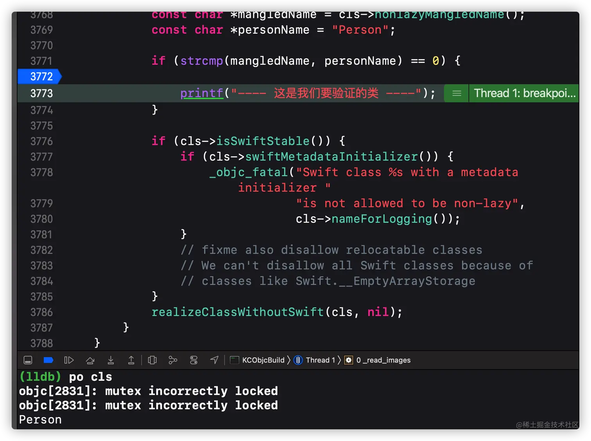This screenshot has width=591, height=441.
Task: Click line number 3773 in the gutter
Action: pyautogui.click(x=41, y=93)
